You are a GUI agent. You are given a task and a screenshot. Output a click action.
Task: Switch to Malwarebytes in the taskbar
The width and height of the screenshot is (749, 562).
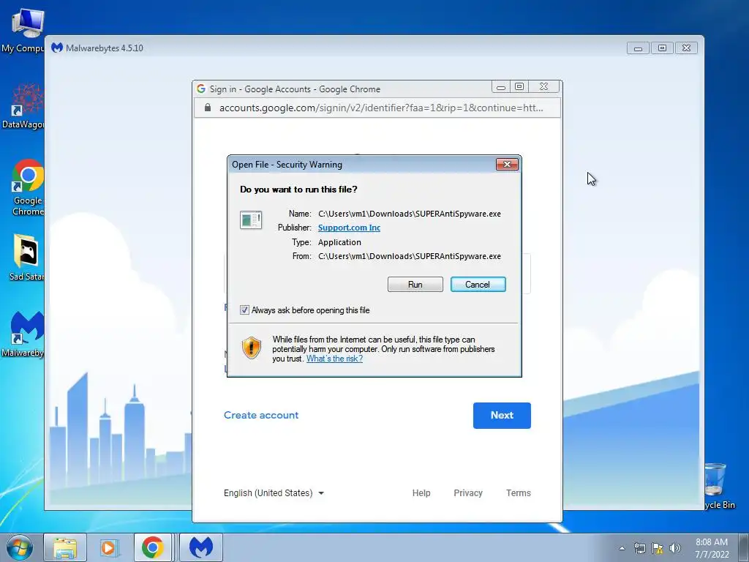[201, 547]
